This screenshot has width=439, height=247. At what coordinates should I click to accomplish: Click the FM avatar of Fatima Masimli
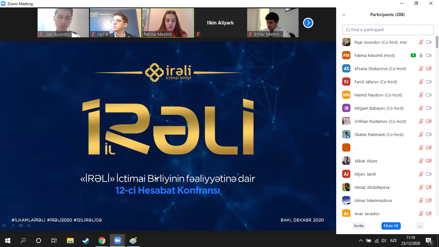pos(346,55)
